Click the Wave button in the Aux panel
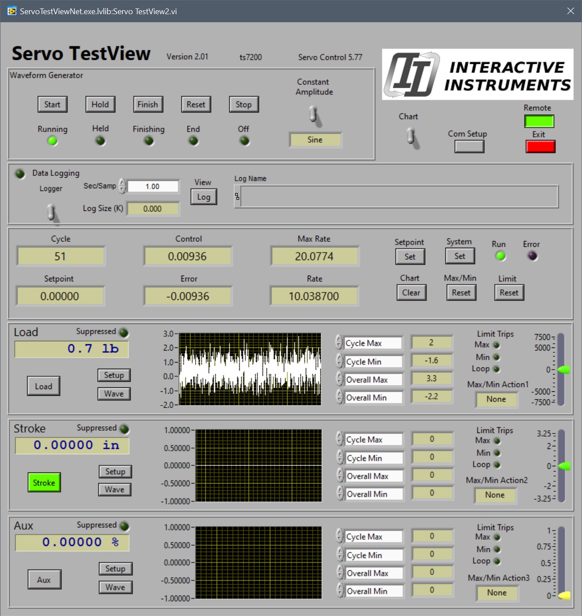Image resolution: width=582 pixels, height=616 pixels. point(115,587)
